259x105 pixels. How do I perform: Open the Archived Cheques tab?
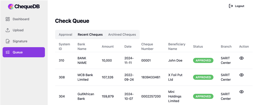point(122,35)
